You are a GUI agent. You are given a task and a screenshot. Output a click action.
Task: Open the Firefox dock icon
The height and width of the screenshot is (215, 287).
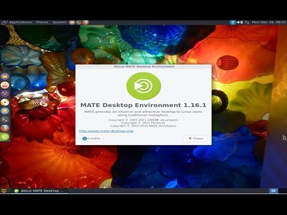pos(5,128)
